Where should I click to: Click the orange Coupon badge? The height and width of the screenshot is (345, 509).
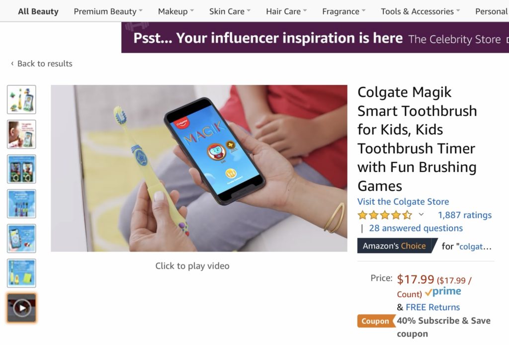(x=375, y=321)
